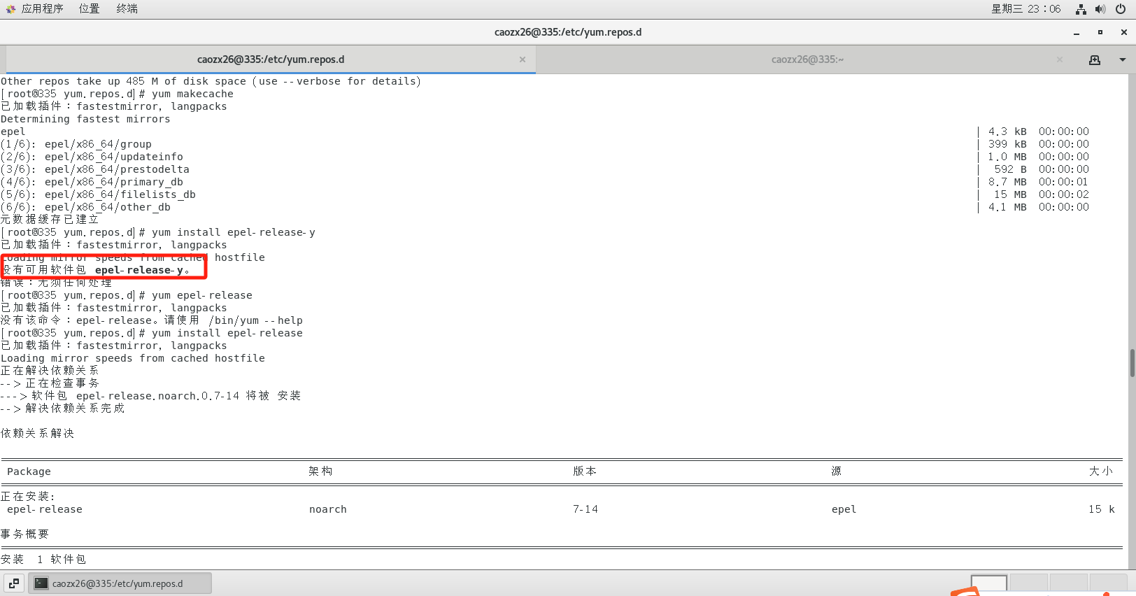Select the first workspace switcher box
Screen dimensions: 1136x596
pos(989,585)
